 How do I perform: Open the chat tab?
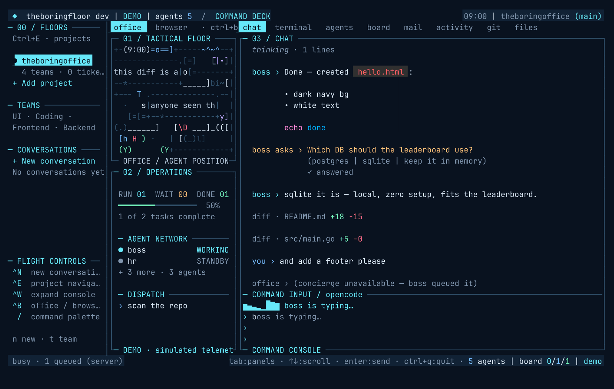[252, 27]
